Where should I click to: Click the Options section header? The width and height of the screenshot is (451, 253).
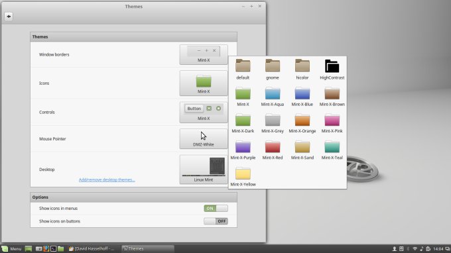point(133,197)
